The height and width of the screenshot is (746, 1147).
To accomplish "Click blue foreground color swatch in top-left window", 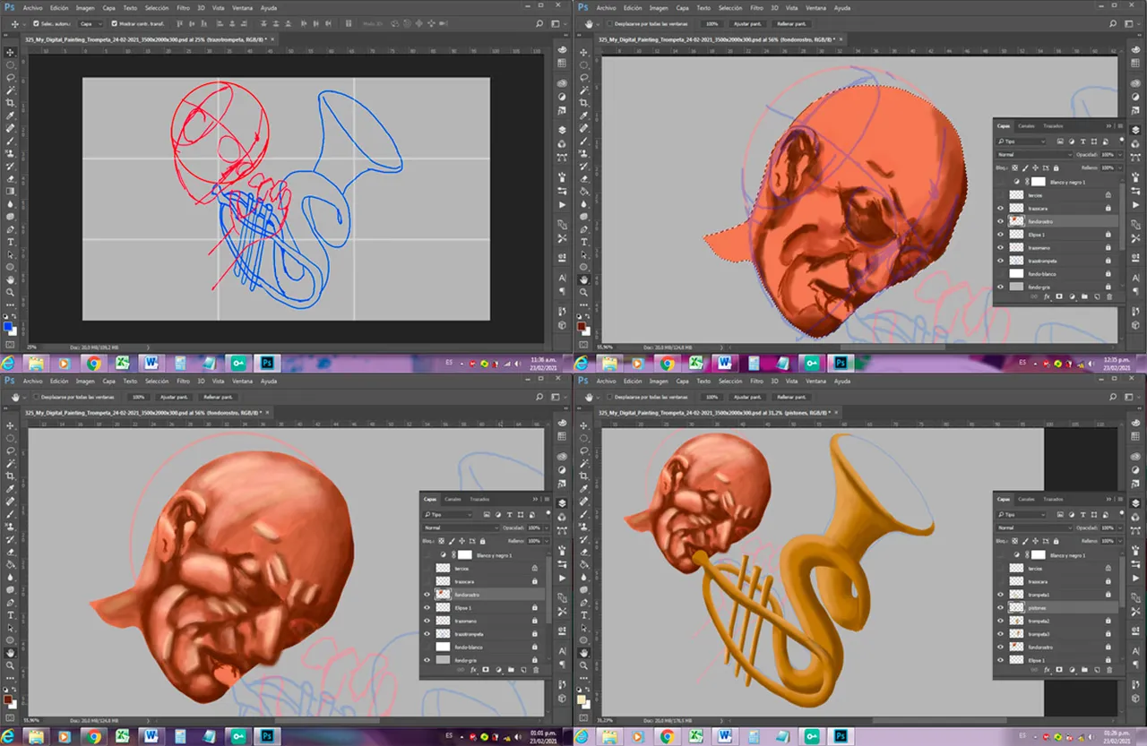I will [x=8, y=327].
